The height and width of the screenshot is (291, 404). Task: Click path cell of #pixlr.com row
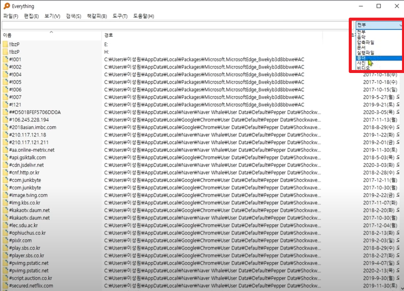[x=213, y=240]
